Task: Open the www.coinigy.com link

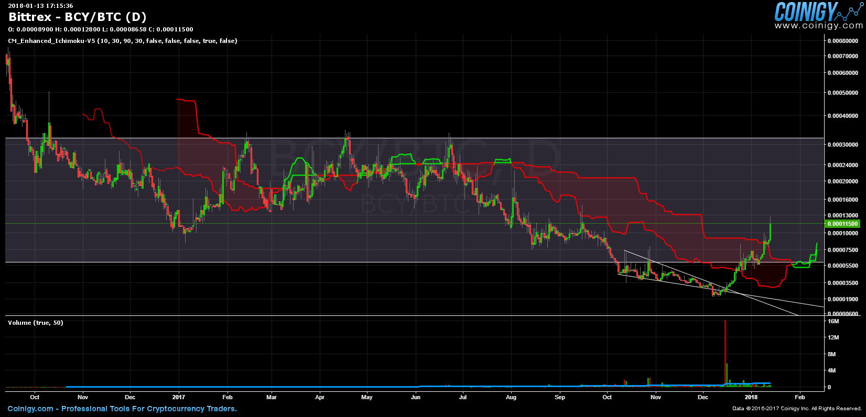Action: click(x=818, y=25)
